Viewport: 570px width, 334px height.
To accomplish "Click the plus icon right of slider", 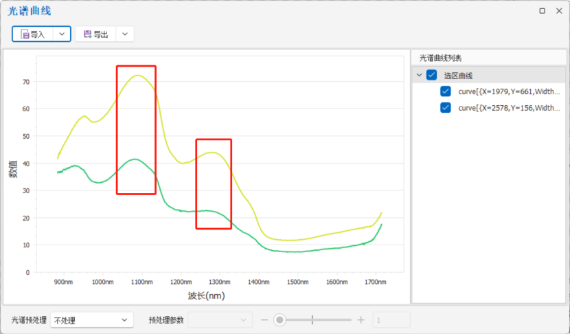I will (x=361, y=320).
